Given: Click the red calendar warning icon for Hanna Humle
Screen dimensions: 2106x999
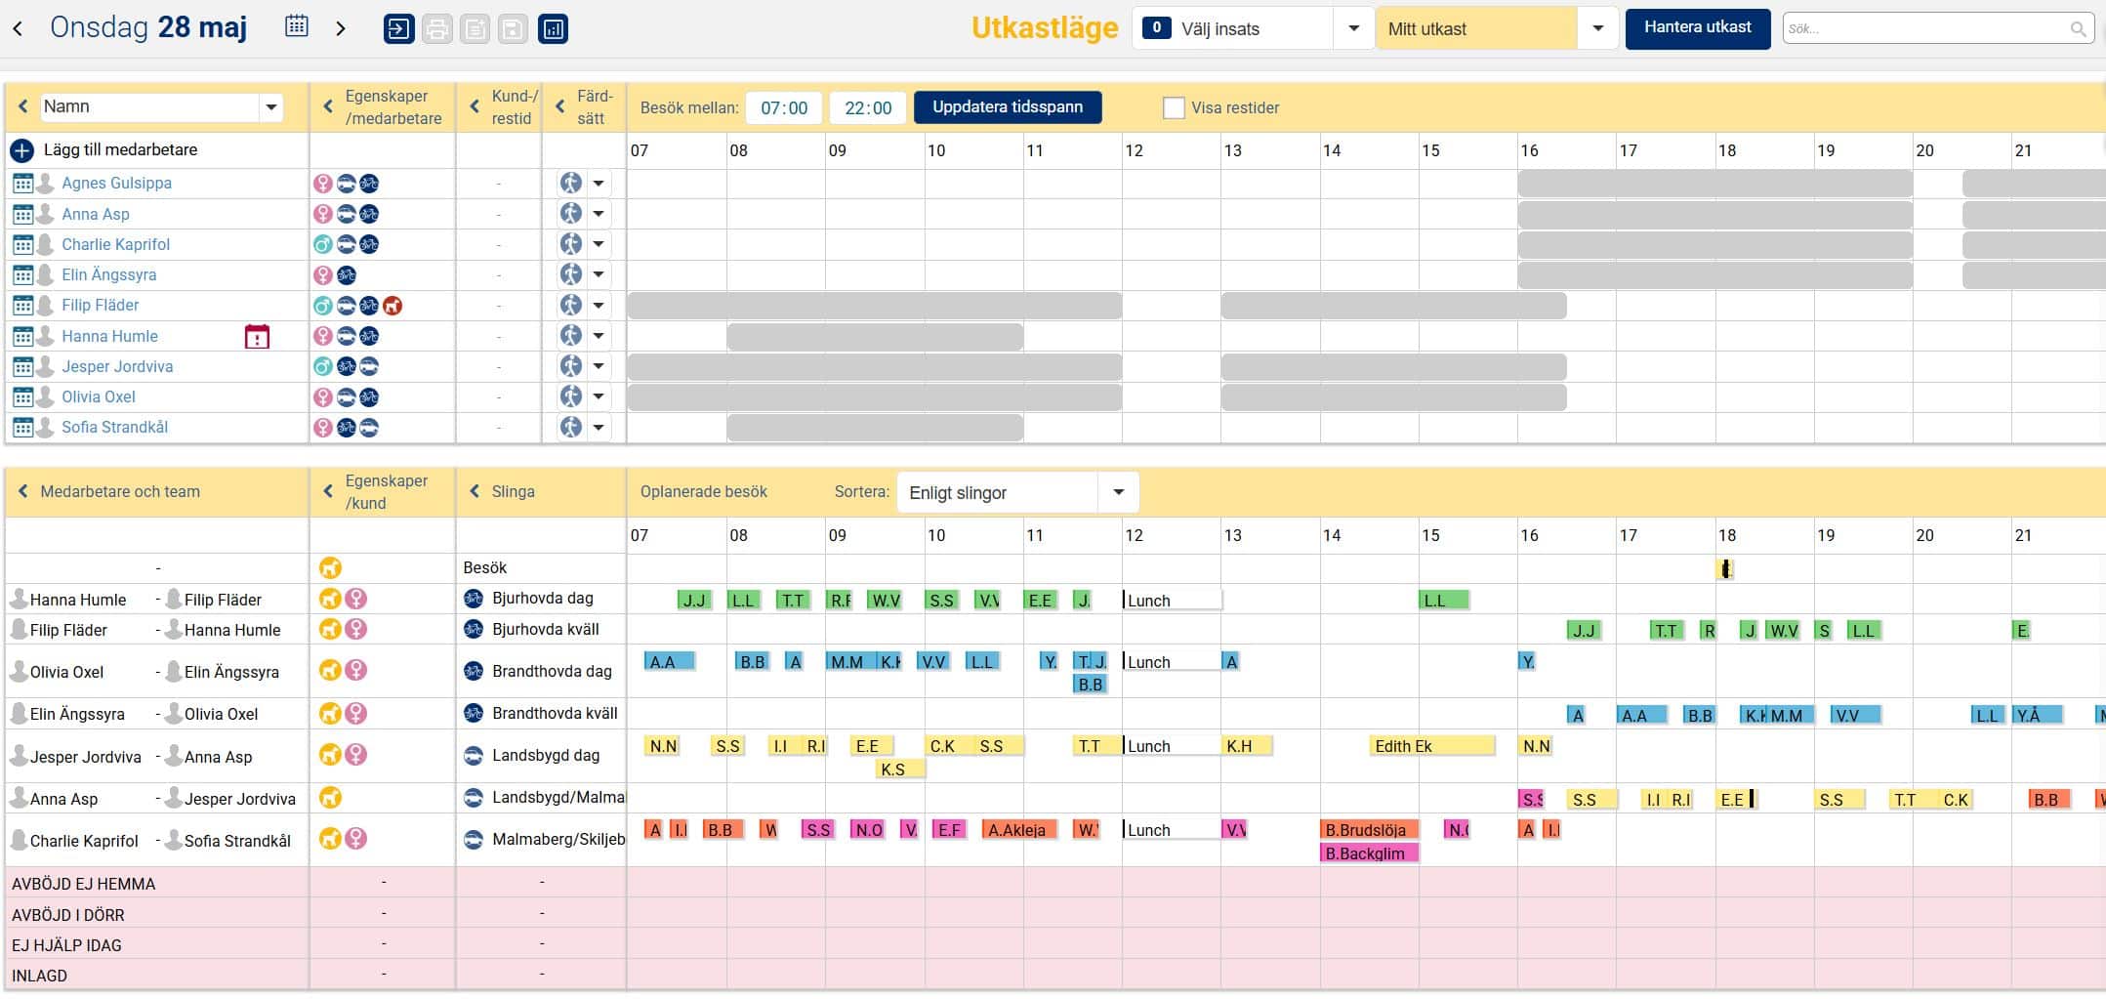Looking at the screenshot, I should [257, 337].
